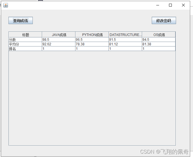Click the 查询成绩 button
This screenshot has height=157, width=193.
pos(21,20)
